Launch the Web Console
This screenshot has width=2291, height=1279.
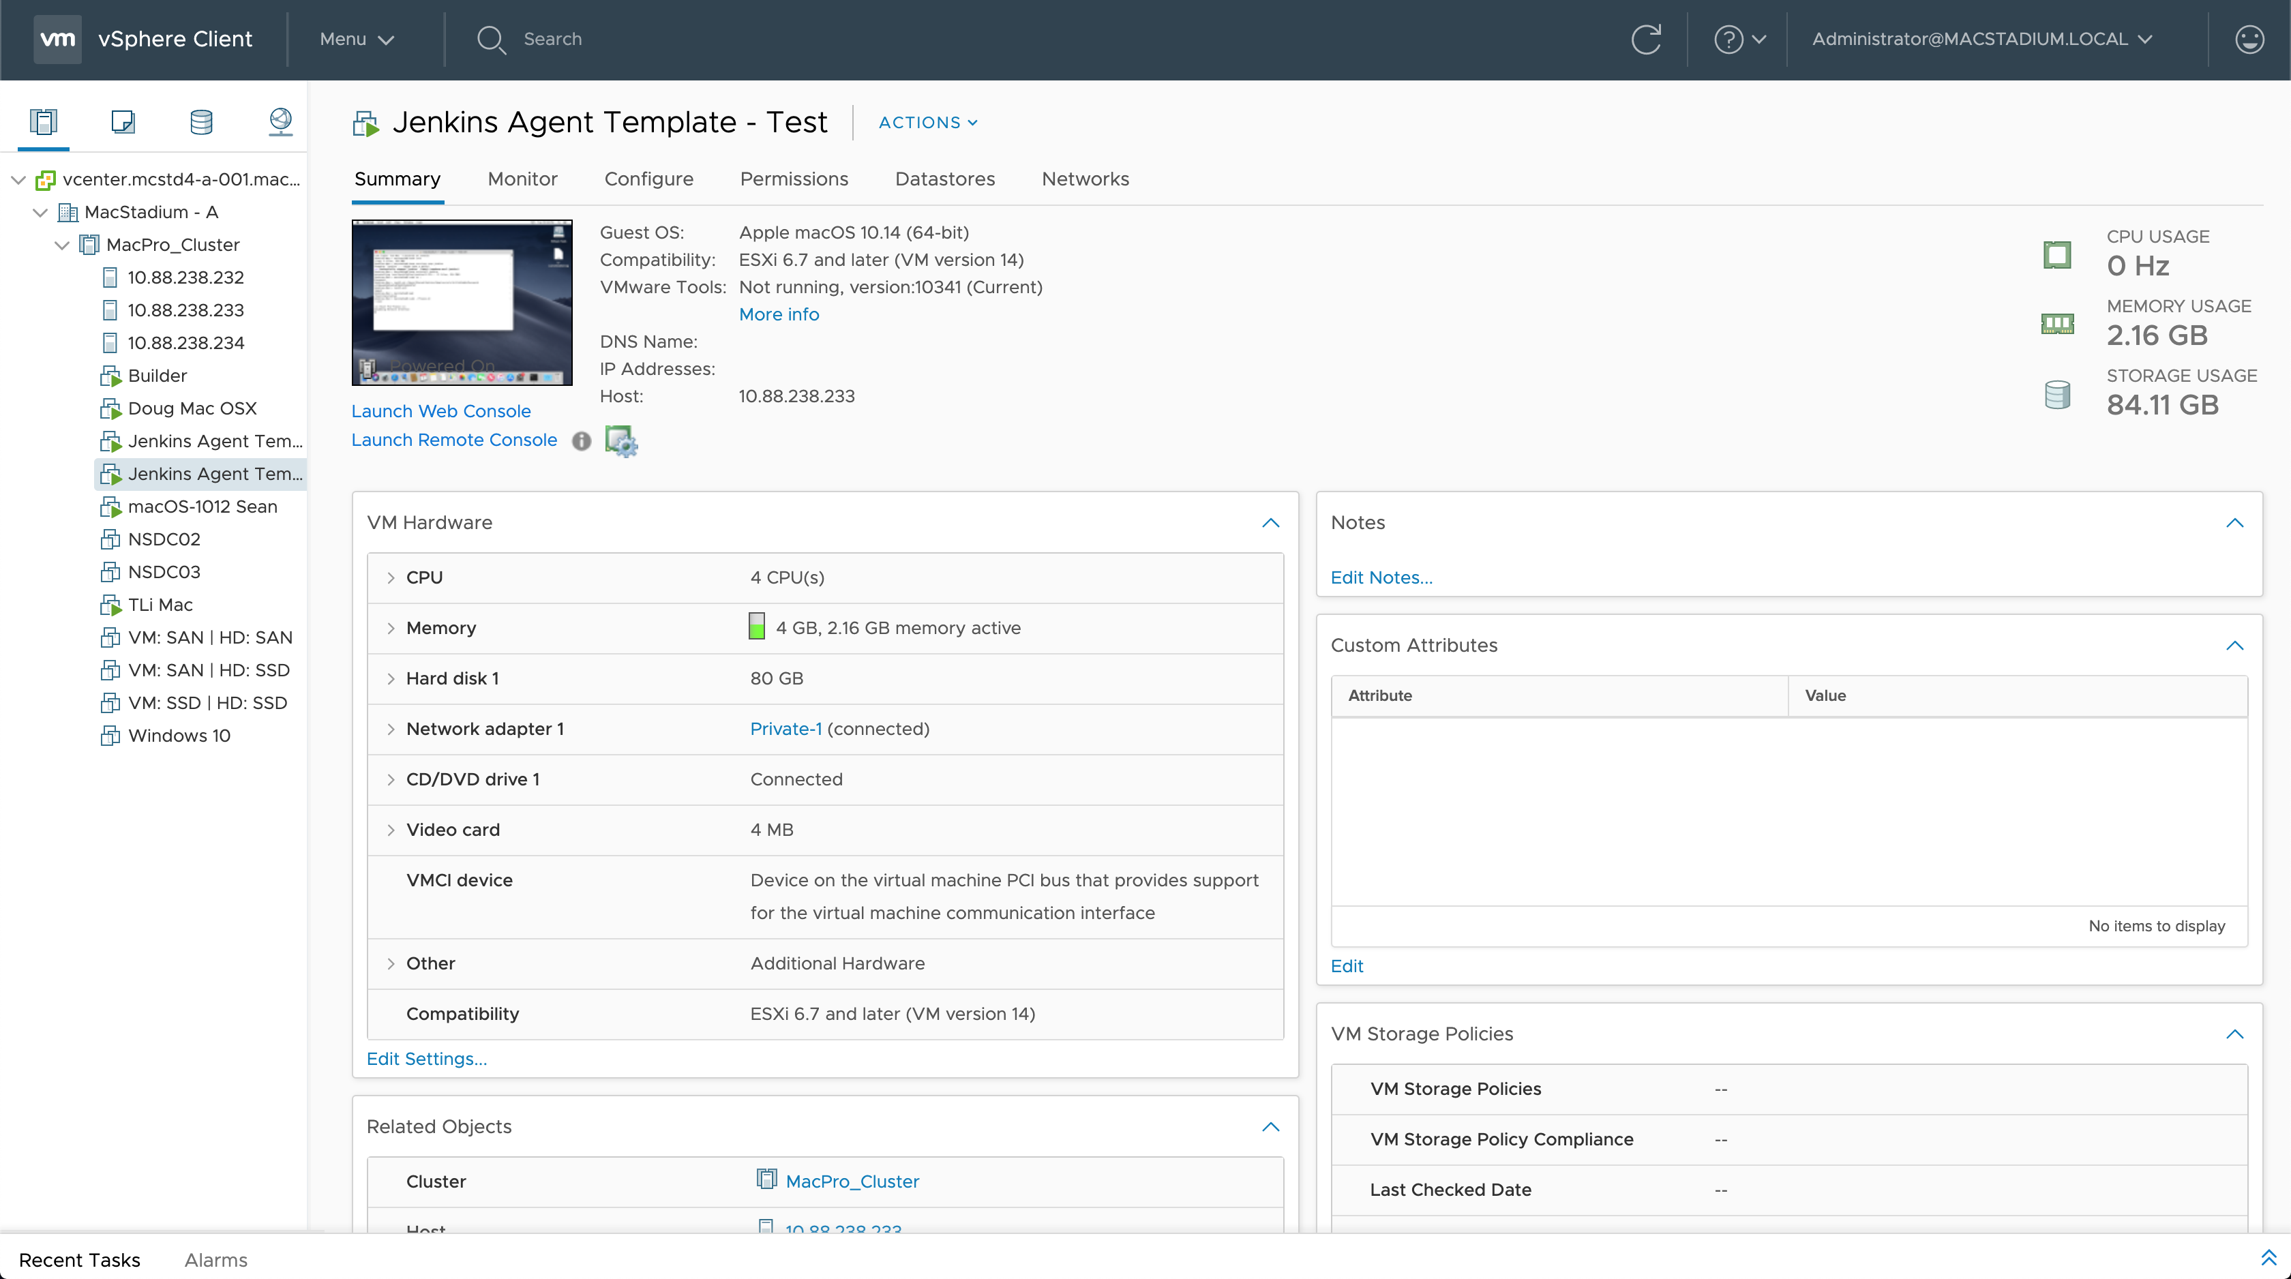(x=441, y=411)
